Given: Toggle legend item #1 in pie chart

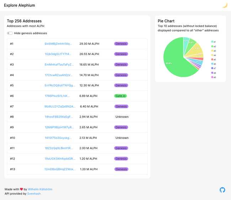Looking at the screenshot, I should [214, 42].
